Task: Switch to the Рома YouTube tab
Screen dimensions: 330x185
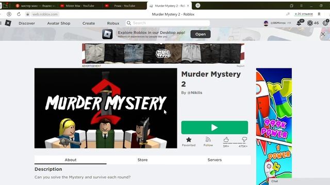Action: pos(124,6)
